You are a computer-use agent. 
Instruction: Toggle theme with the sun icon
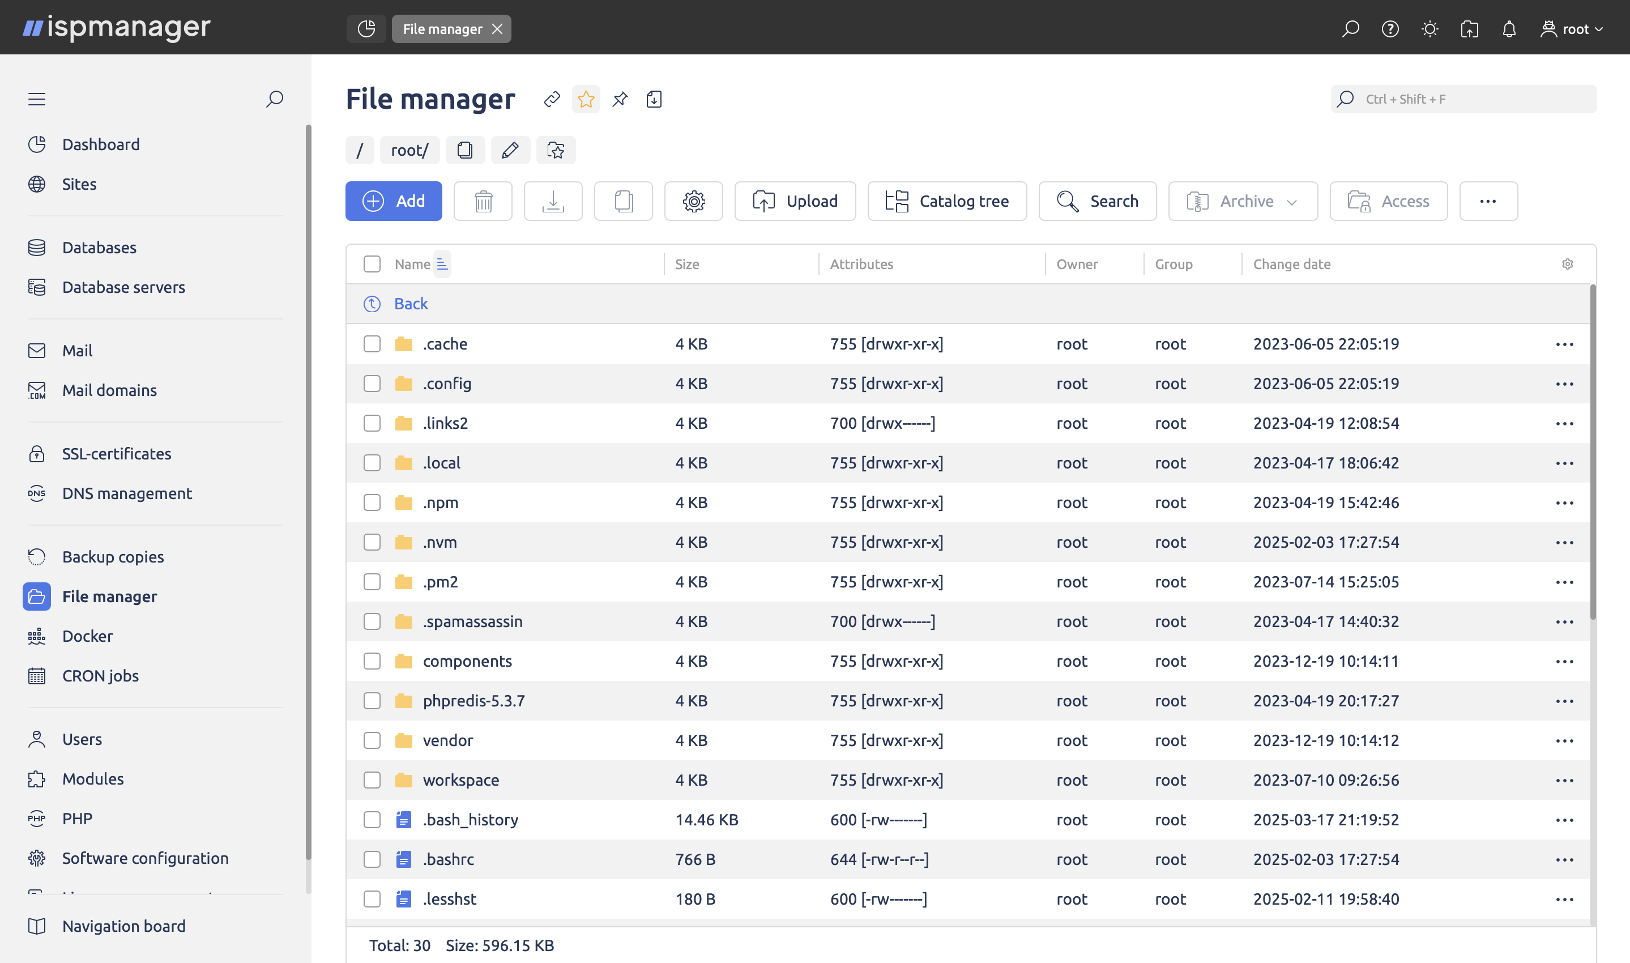(1430, 28)
